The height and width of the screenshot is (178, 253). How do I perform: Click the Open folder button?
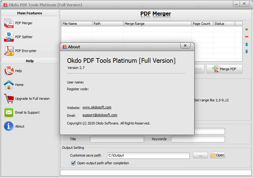218,155
